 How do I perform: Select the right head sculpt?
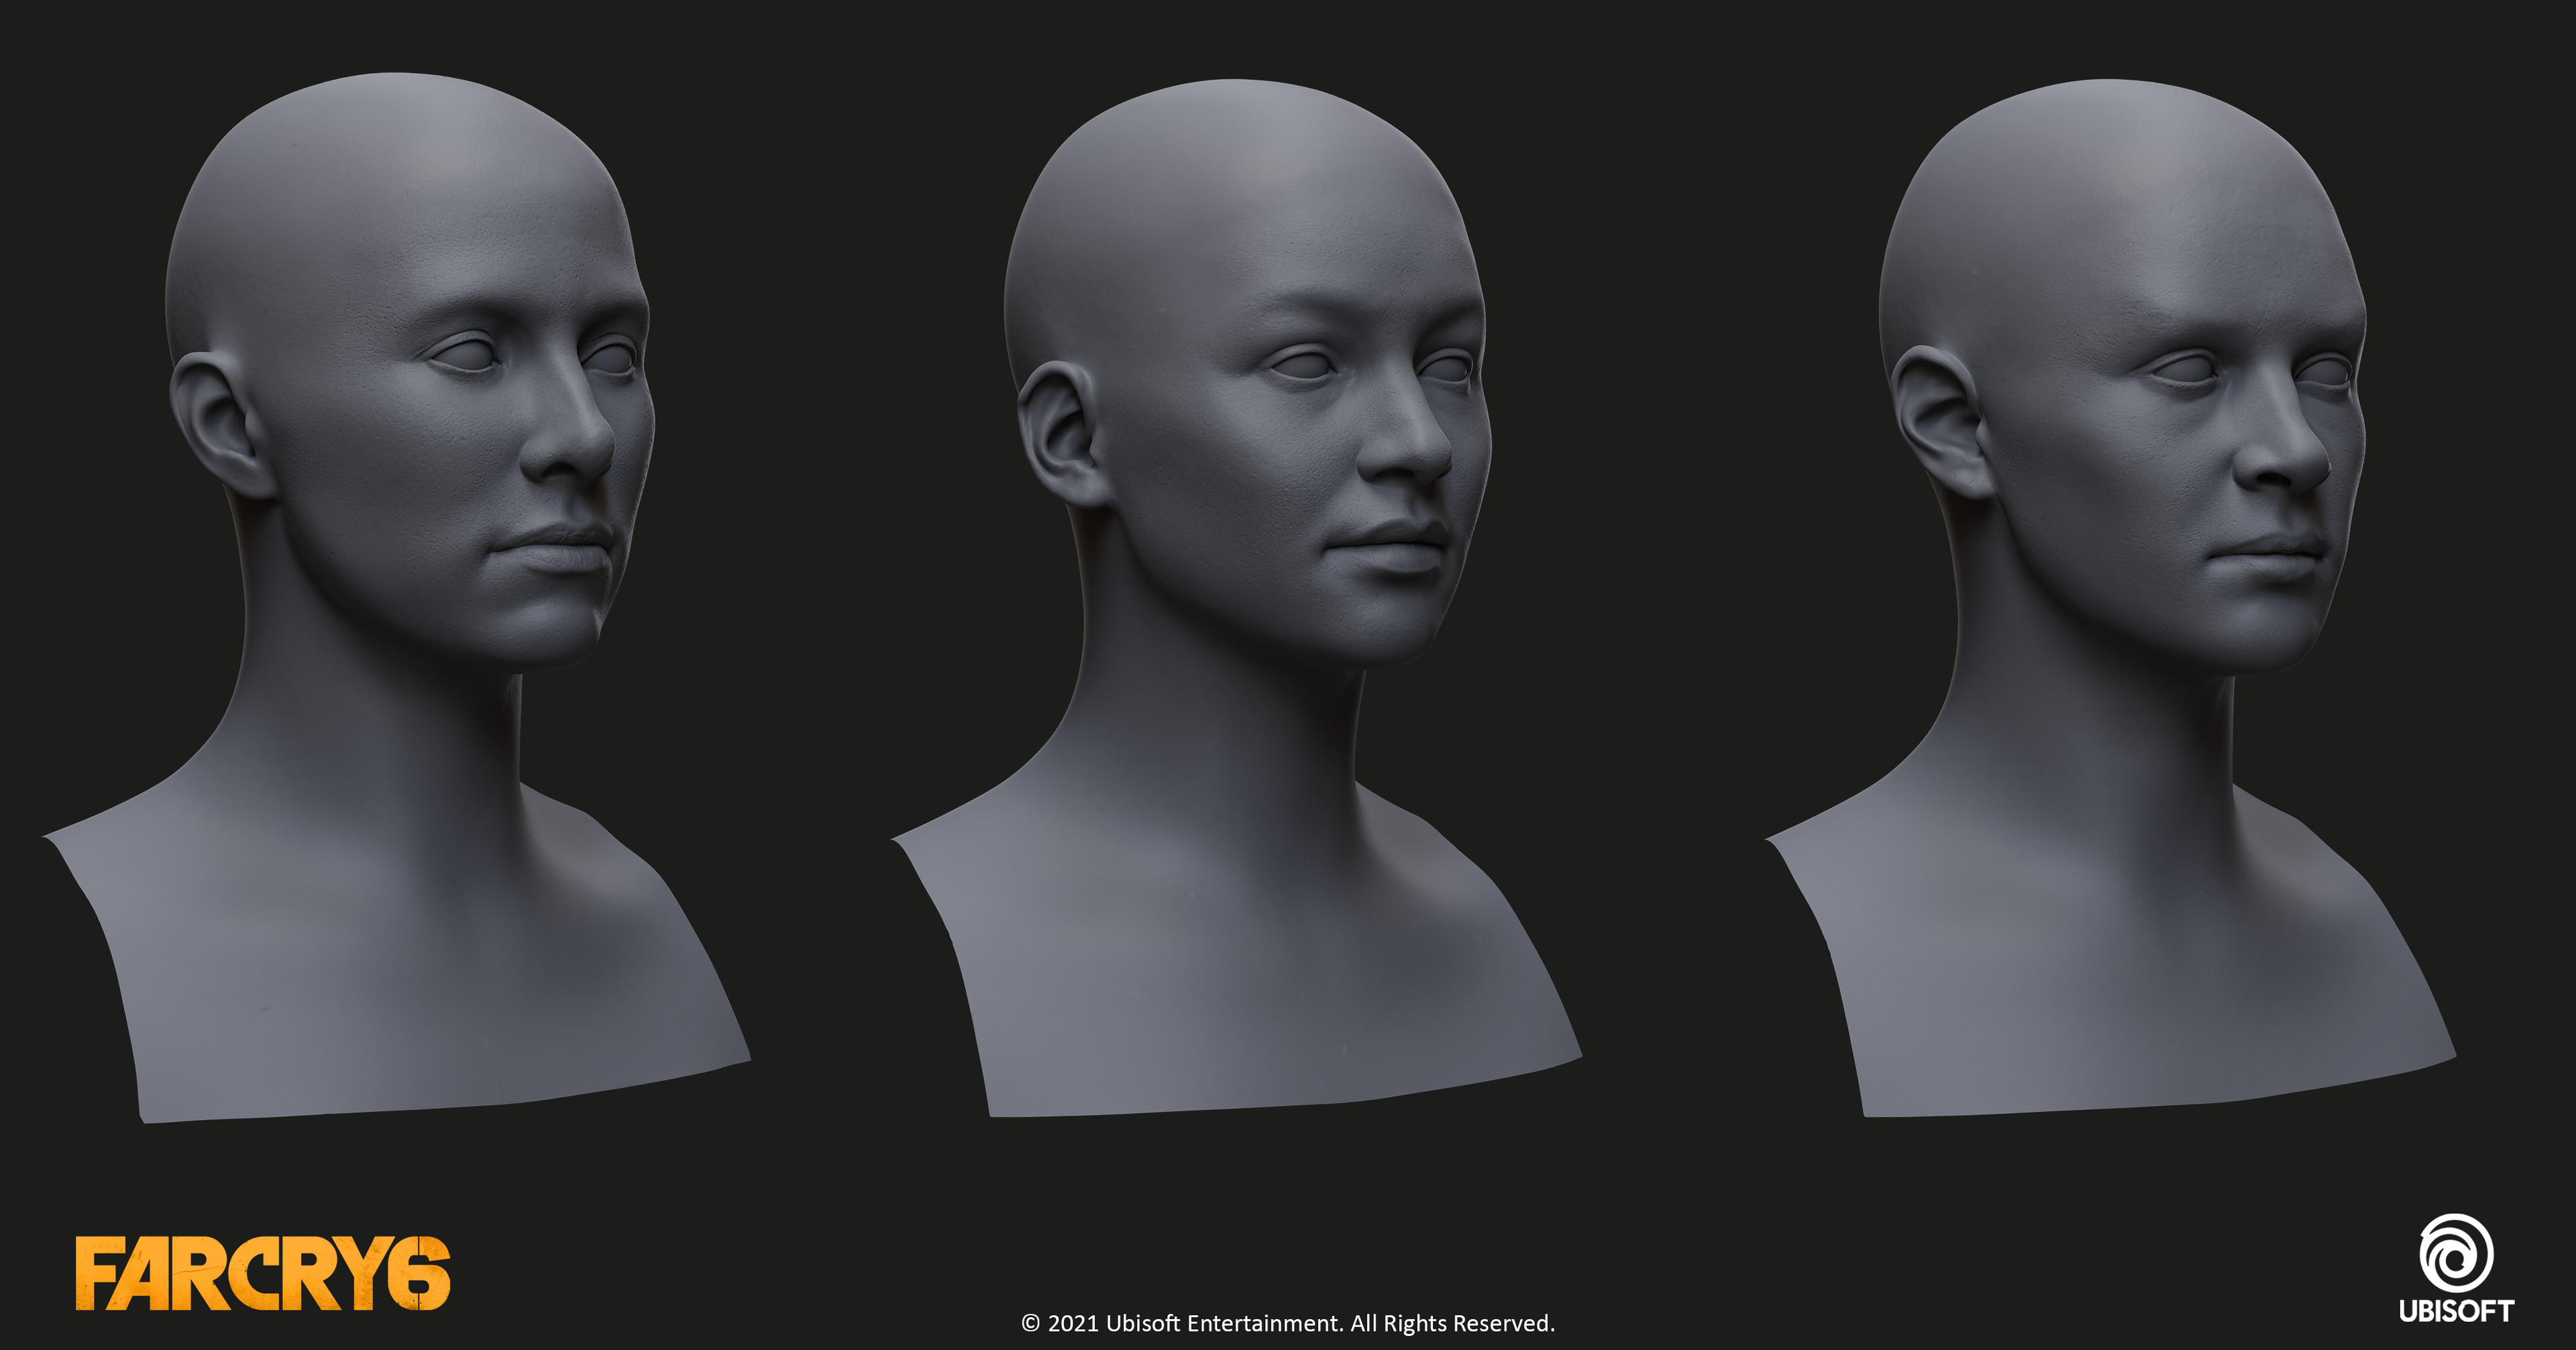[x=2112, y=598]
